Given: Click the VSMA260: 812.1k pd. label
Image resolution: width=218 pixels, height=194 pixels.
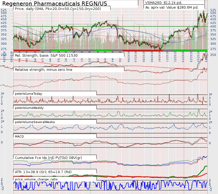Looking at the screenshot, I should [164, 3].
